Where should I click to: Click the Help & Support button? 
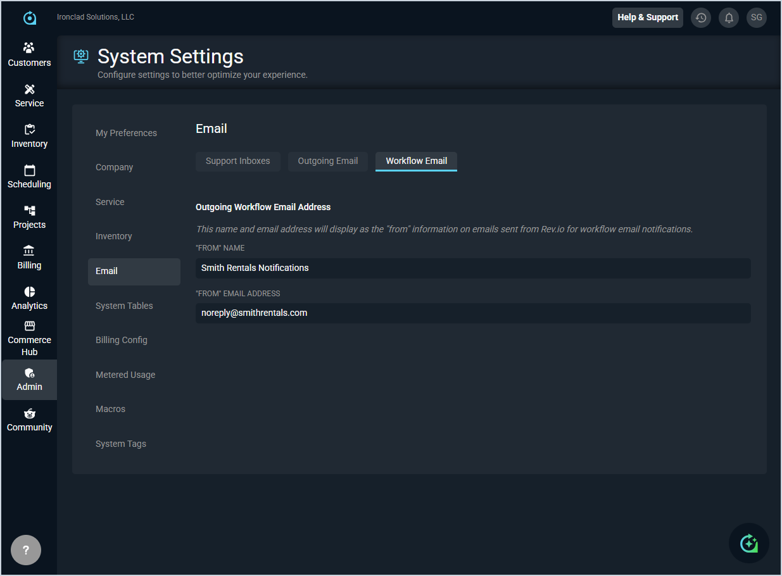coord(647,18)
